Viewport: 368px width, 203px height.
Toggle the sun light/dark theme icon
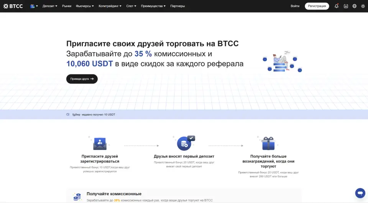click(x=363, y=6)
